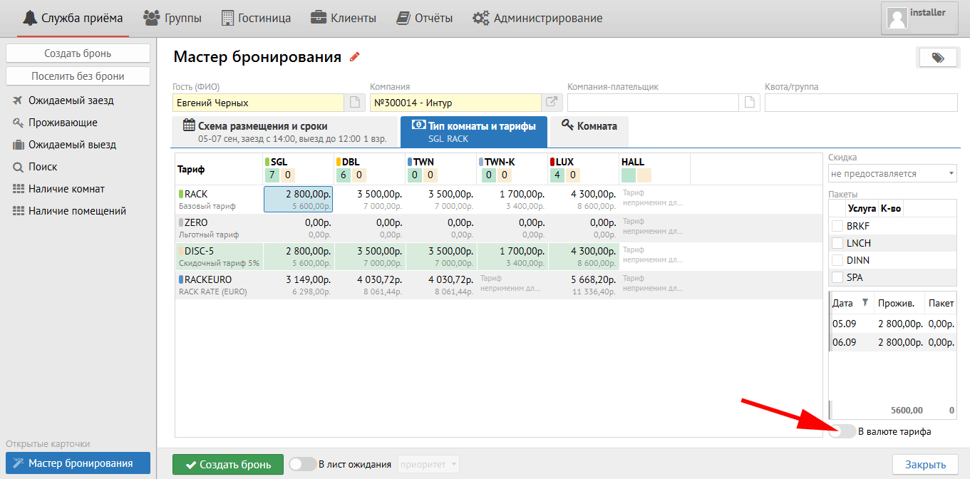Screen dimensions: 970x479
Task: Click the Закрыть button
Action: point(925,464)
